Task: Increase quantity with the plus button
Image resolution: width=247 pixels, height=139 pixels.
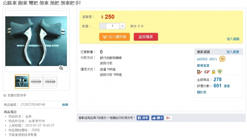Action: pyautogui.click(x=122, y=26)
